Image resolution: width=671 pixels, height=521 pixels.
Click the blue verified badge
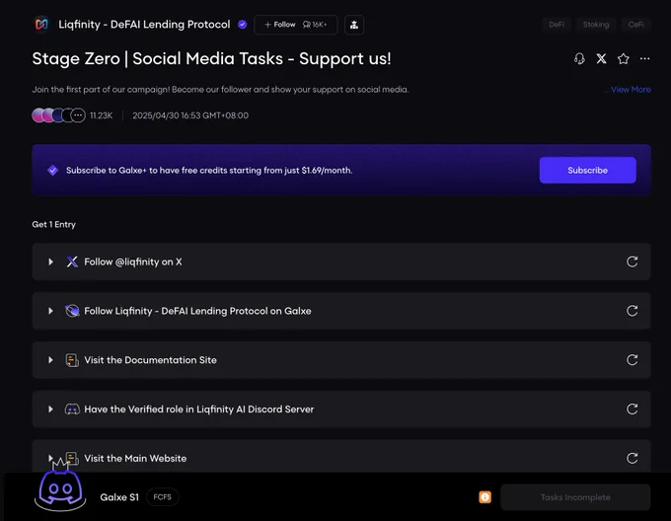click(x=242, y=25)
